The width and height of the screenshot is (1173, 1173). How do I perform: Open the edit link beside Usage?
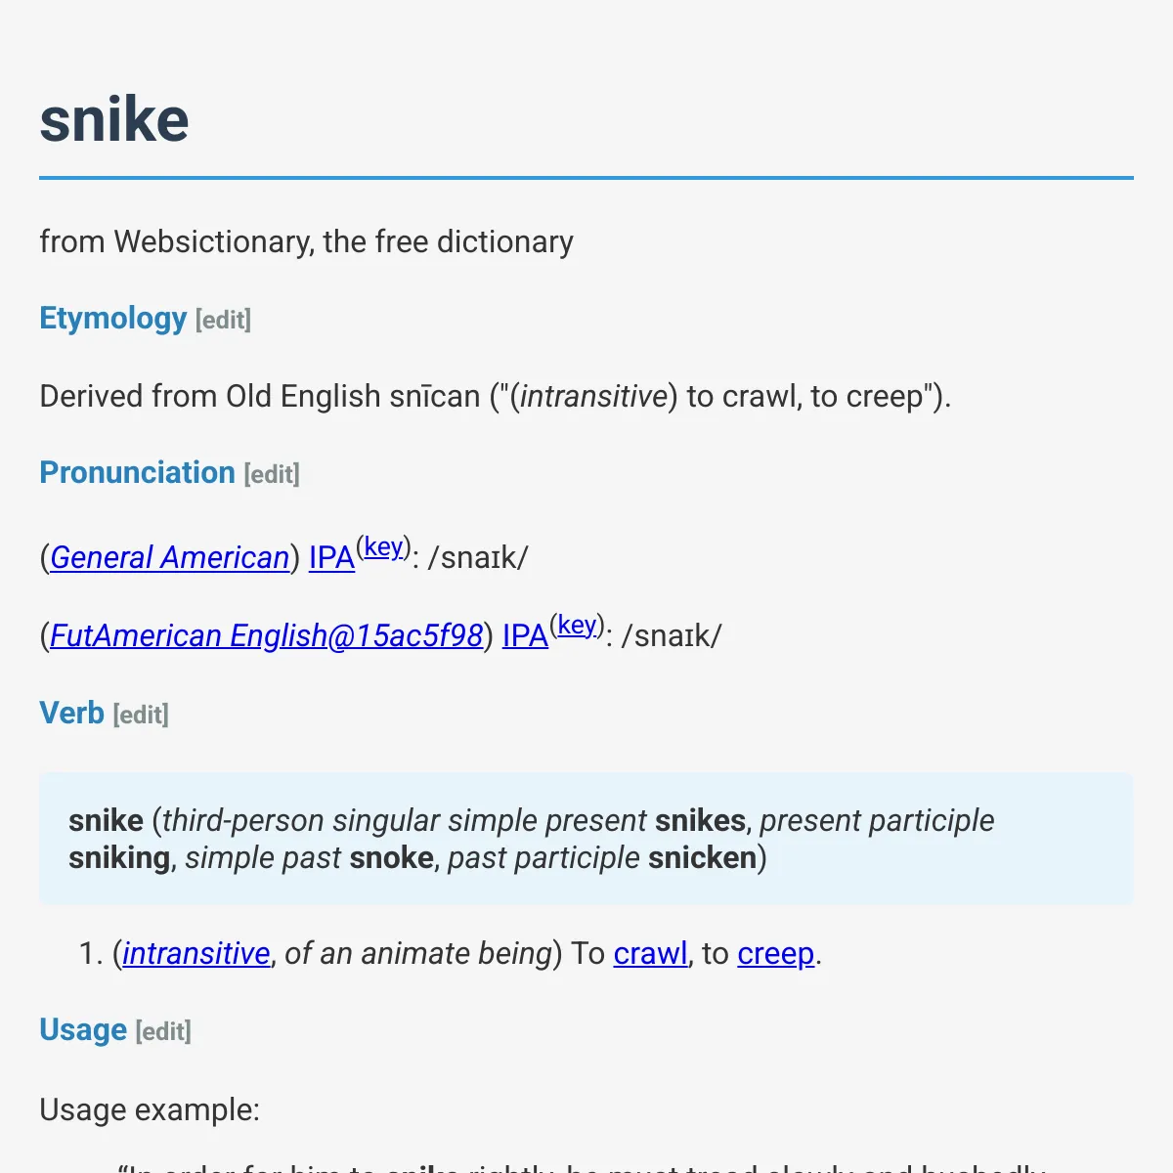pyautogui.click(x=163, y=1031)
